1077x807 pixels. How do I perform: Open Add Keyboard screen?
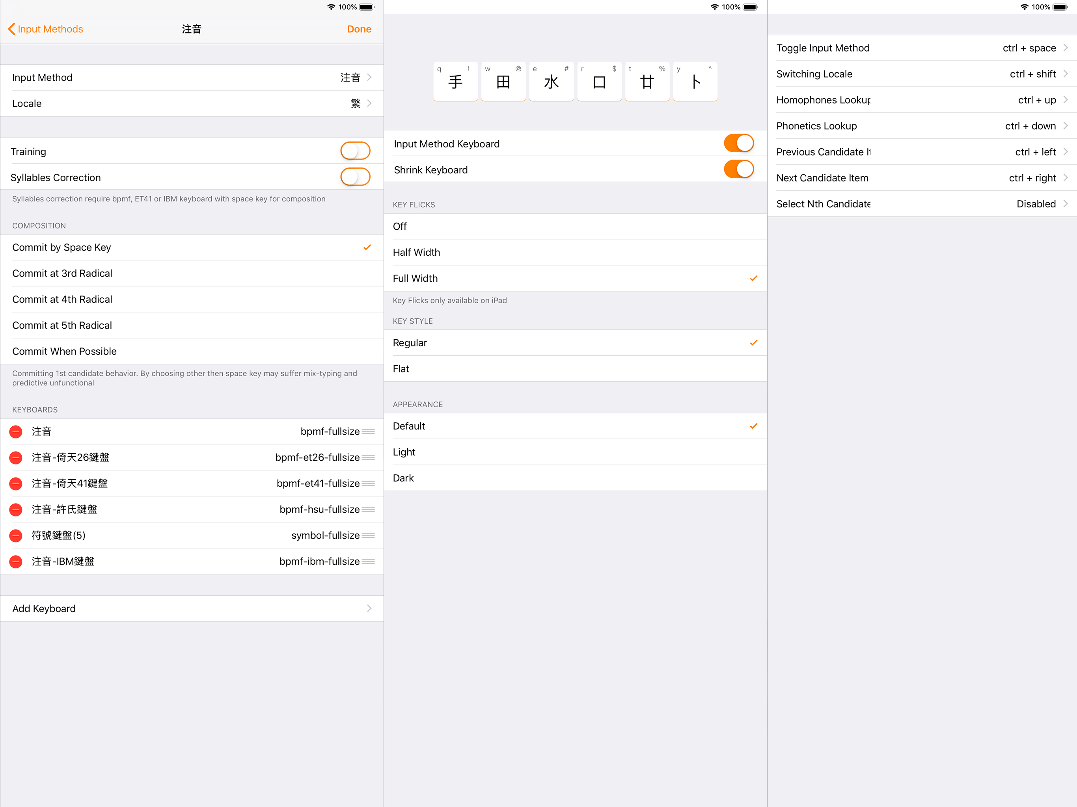(x=192, y=608)
